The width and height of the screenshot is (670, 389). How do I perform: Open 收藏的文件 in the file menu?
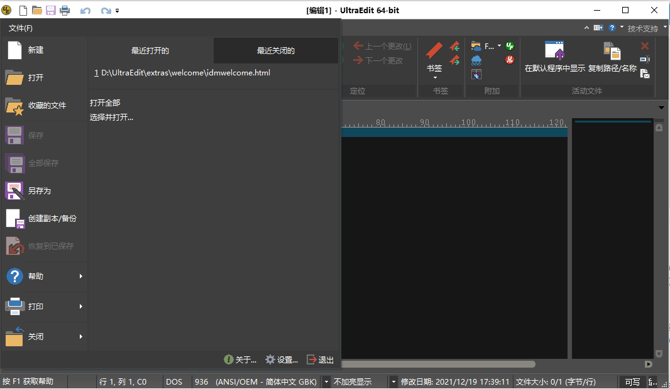(45, 106)
